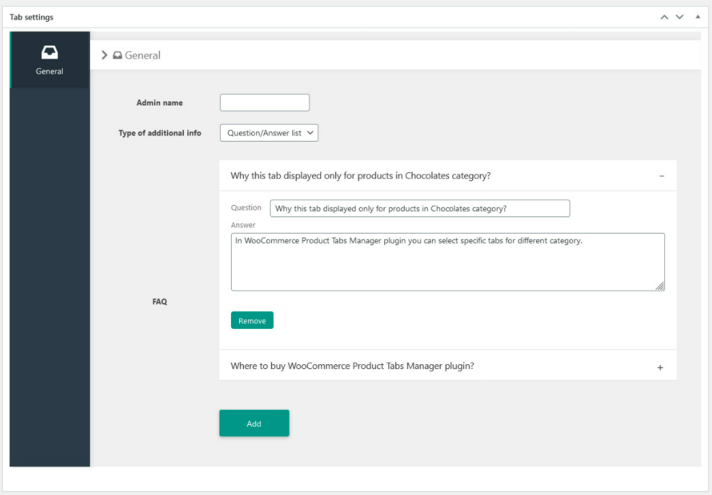Click the chevron arrow before General heading
Image resolution: width=712 pixels, height=495 pixels.
(104, 55)
